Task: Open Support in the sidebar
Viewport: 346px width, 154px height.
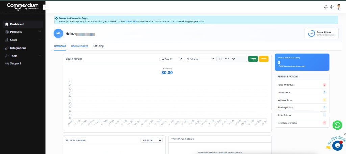Action: click(x=23, y=63)
